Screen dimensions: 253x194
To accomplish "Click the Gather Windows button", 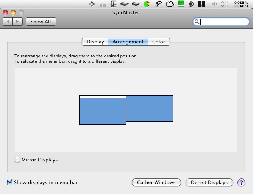I will click(156, 183).
